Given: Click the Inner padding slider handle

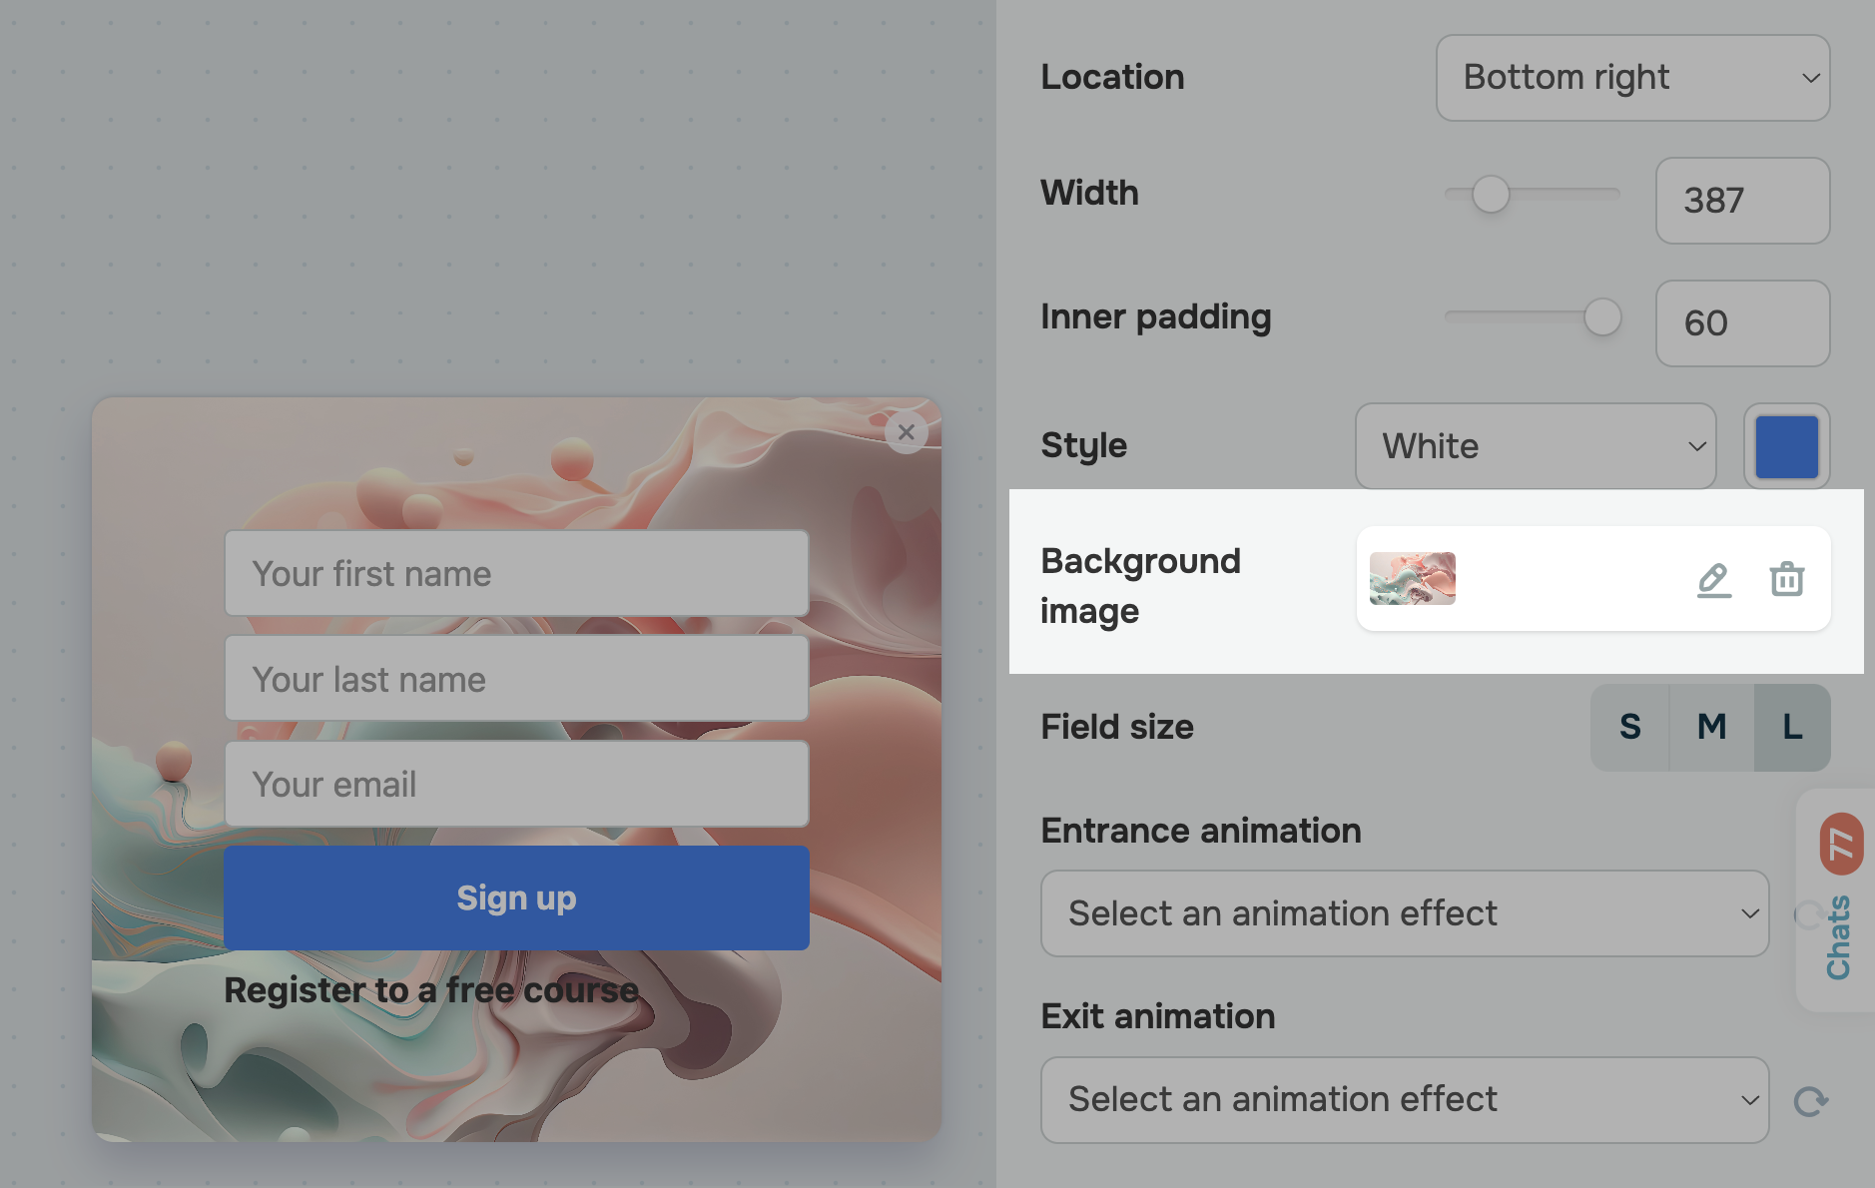Looking at the screenshot, I should (1602, 317).
